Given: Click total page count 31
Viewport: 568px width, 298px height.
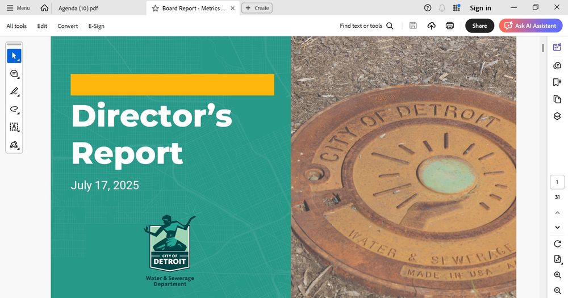Looking at the screenshot, I should [x=557, y=198].
